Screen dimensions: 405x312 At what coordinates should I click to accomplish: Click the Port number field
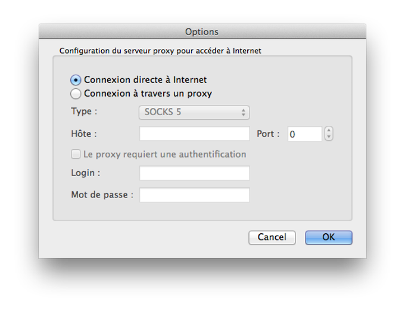305,134
